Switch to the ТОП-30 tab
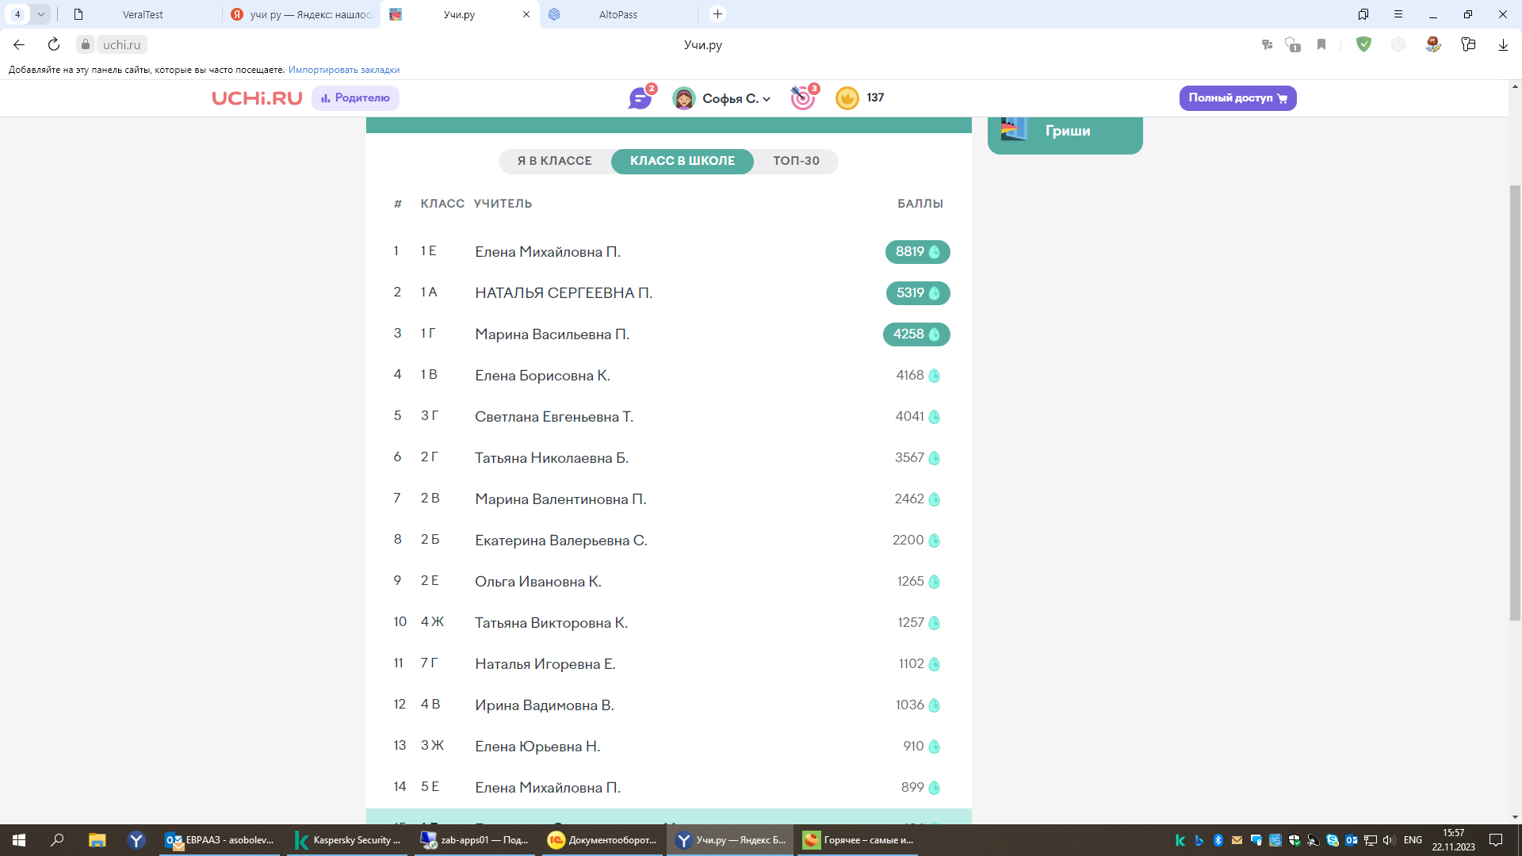Viewport: 1522px width, 856px height. (x=797, y=161)
